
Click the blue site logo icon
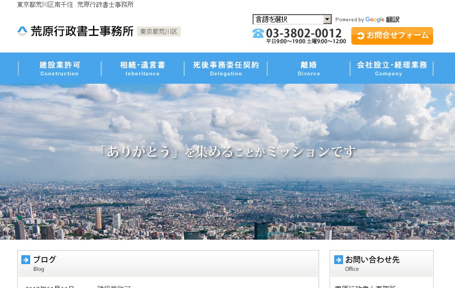click(22, 31)
